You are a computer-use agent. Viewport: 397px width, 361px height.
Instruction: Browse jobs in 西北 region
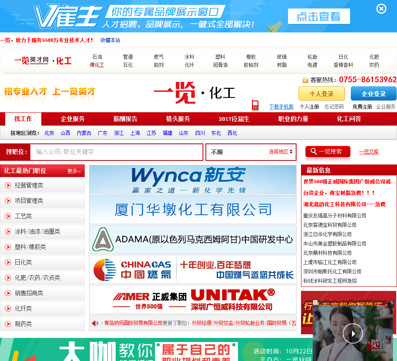(x=232, y=133)
